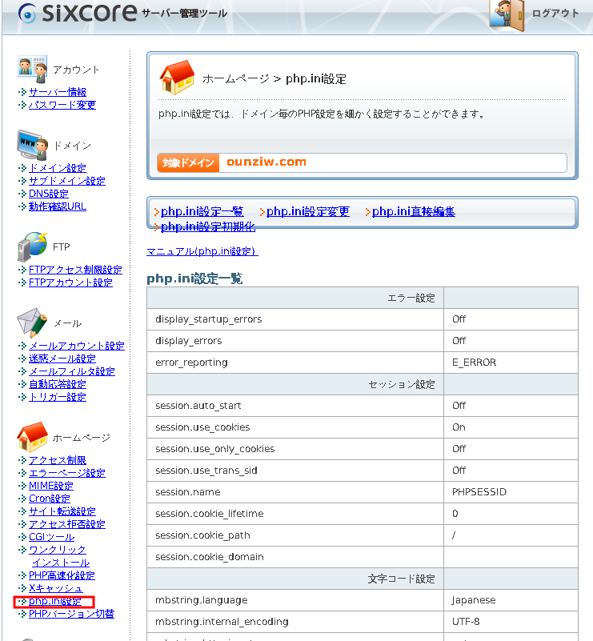The image size is (593, 641).
Task: Click the Mail section envelope icon
Action: click(32, 323)
